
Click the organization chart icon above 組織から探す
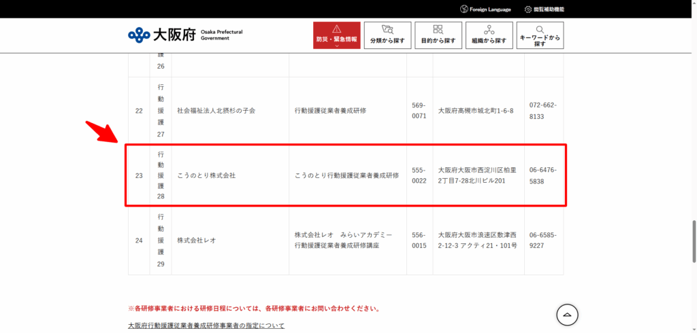pos(489,30)
